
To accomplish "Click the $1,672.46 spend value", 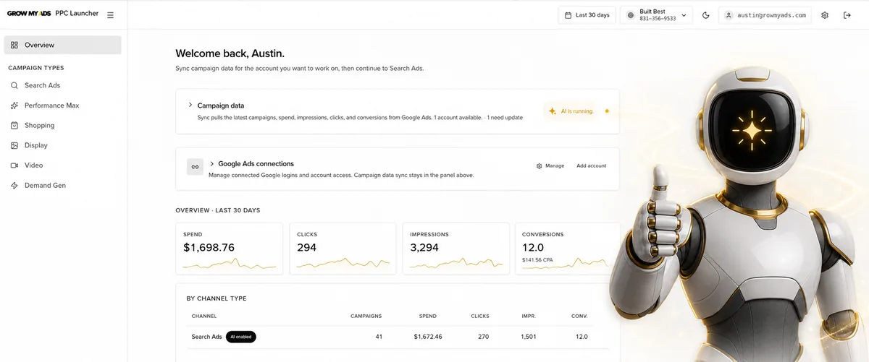I will 428,337.
